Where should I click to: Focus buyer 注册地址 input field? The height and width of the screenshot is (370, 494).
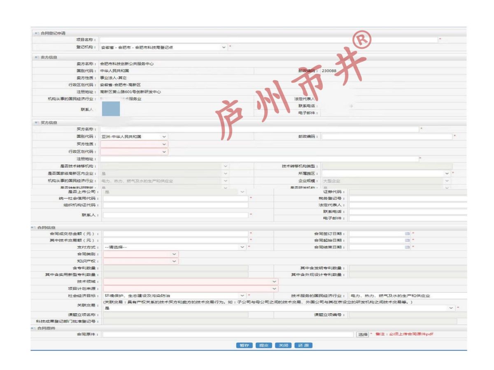[x=259, y=159]
